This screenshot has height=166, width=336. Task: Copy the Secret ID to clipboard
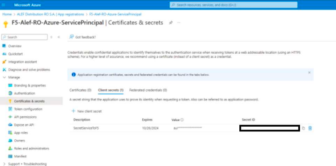[x=303, y=128]
